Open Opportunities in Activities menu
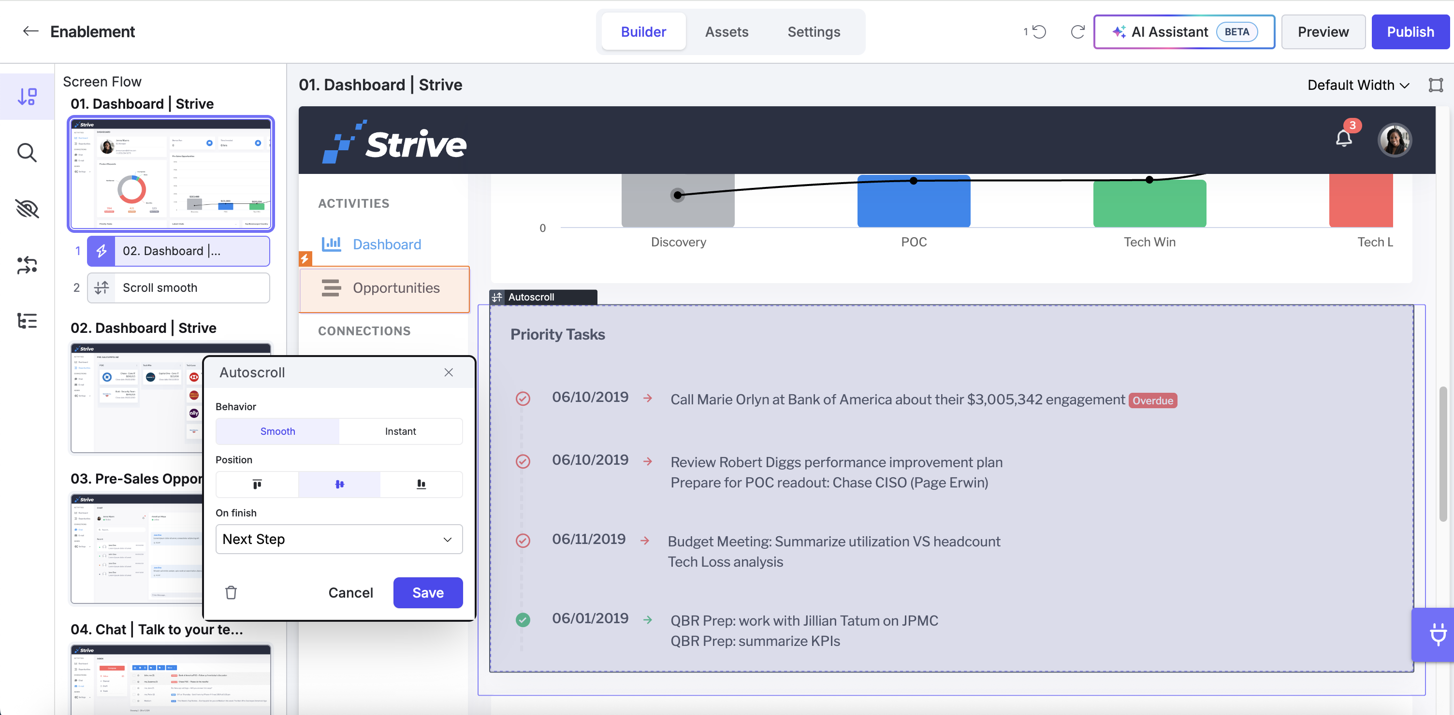The image size is (1454, 715). click(384, 288)
